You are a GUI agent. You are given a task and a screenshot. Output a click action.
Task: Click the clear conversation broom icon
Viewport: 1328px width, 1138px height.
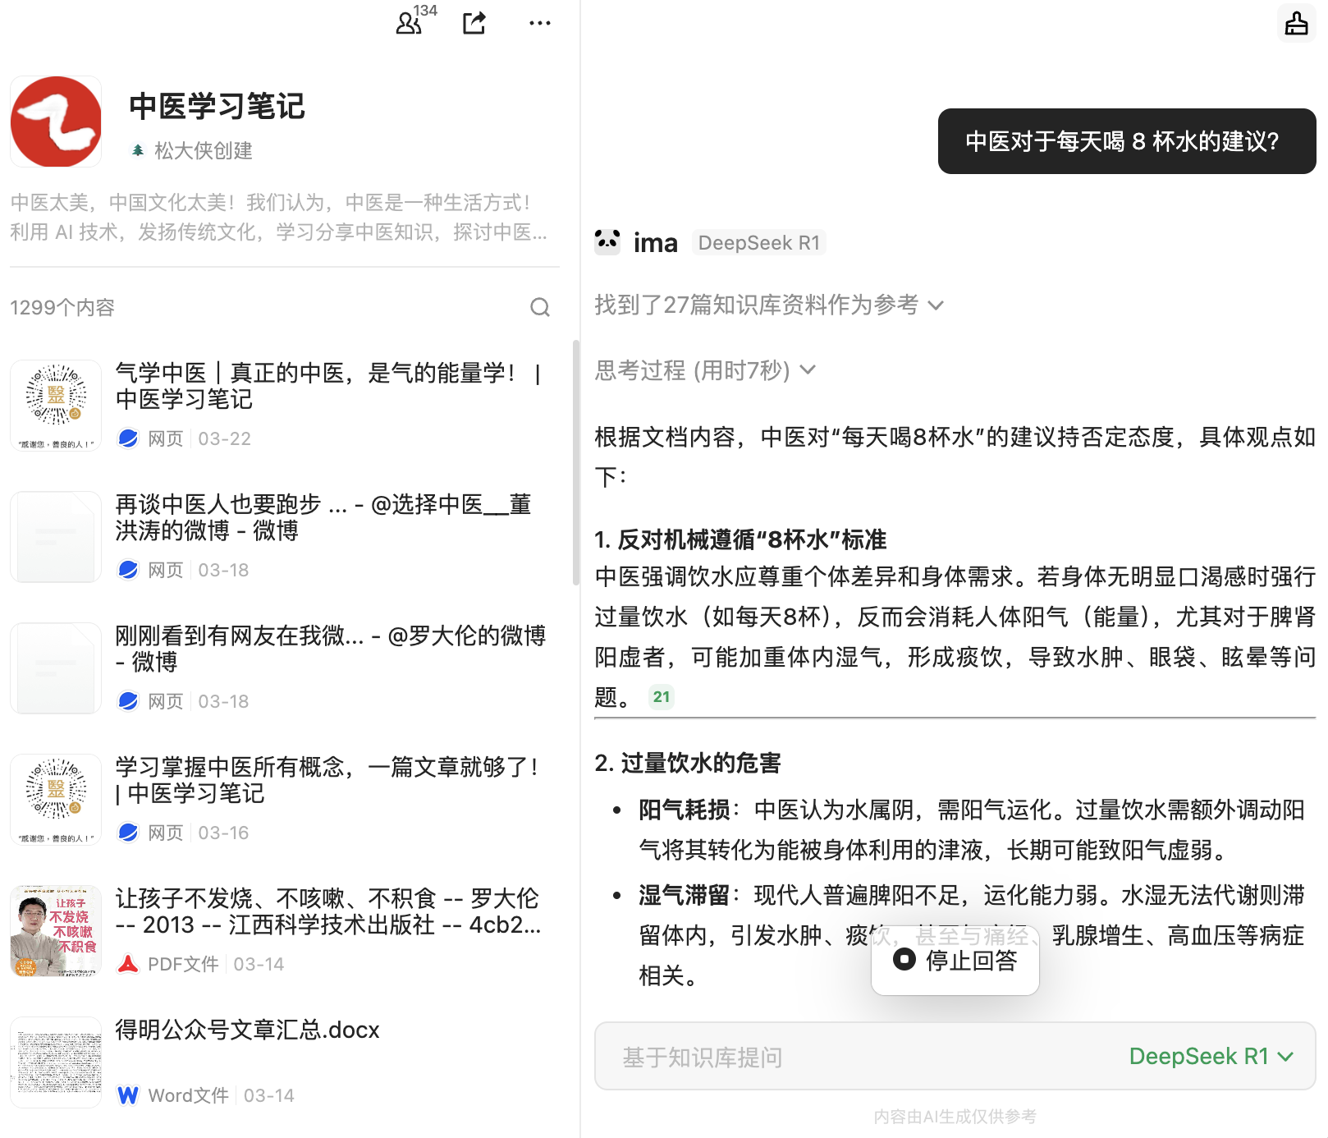1296,23
